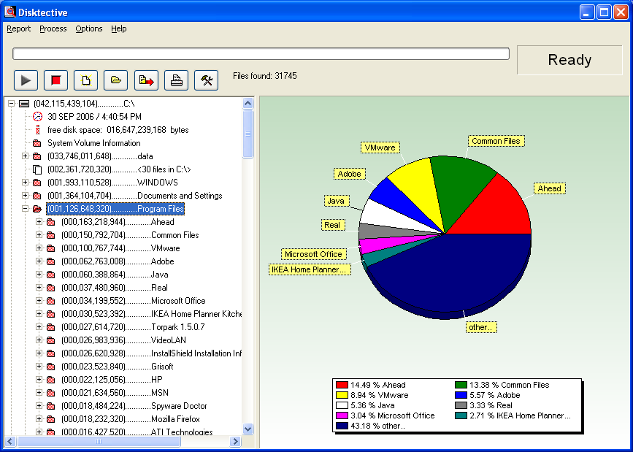
Task: Click the folder icon of Microsoft Office row
Action: 51,301
